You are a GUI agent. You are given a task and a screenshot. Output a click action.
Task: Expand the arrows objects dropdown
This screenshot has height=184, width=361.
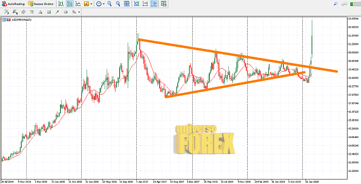point(79,12)
